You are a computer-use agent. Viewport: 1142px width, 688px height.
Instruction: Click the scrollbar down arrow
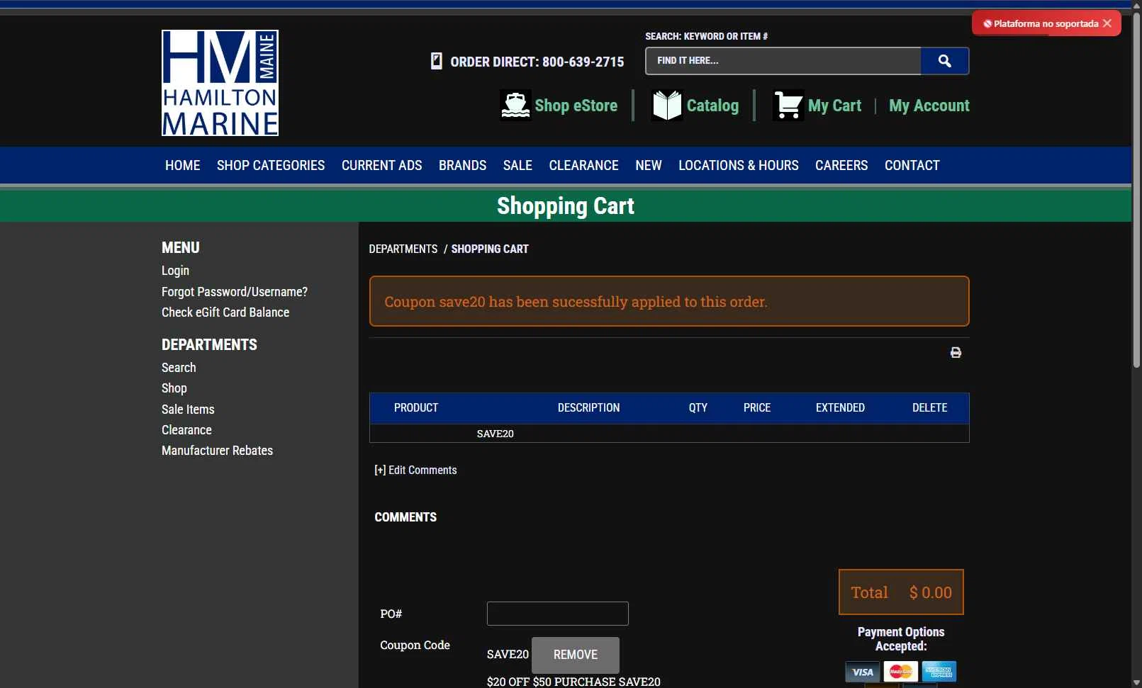(x=1136, y=682)
